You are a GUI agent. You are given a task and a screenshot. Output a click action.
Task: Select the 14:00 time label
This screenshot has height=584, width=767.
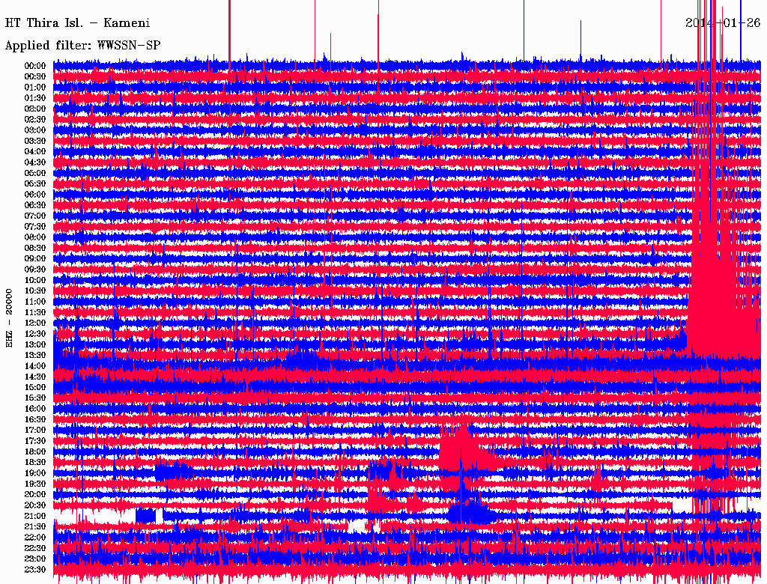35,366
